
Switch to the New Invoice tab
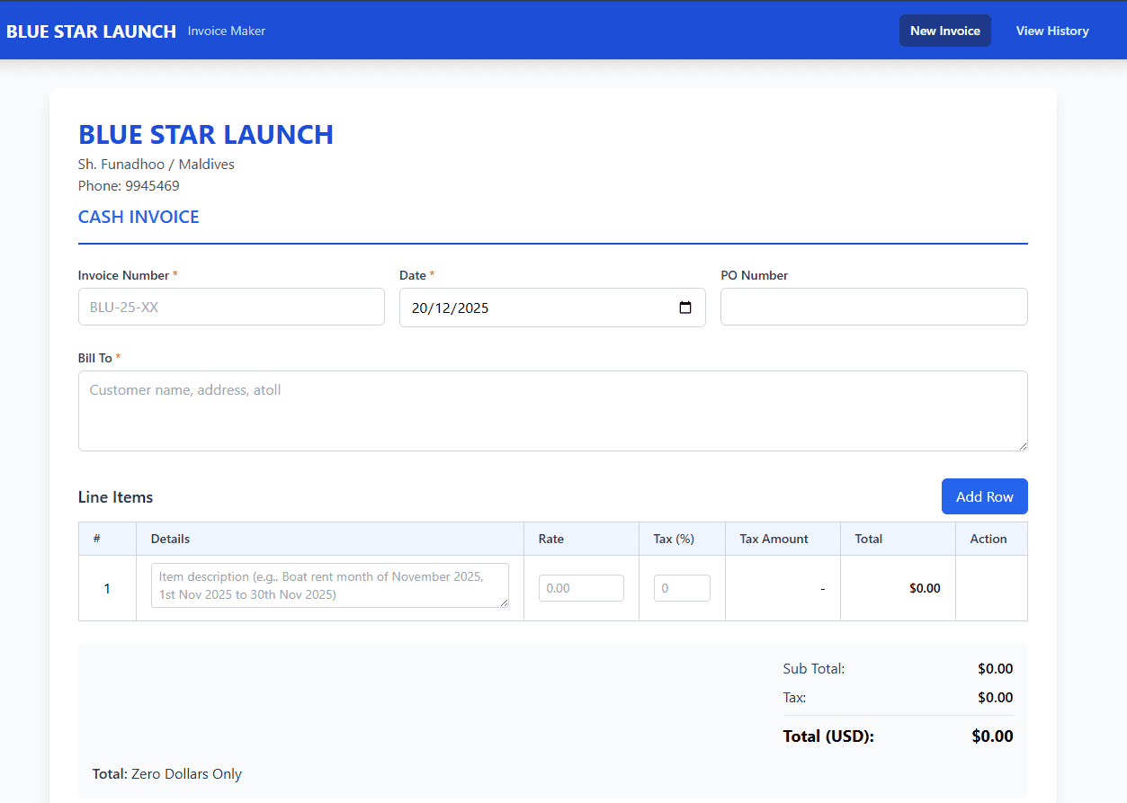coord(944,31)
